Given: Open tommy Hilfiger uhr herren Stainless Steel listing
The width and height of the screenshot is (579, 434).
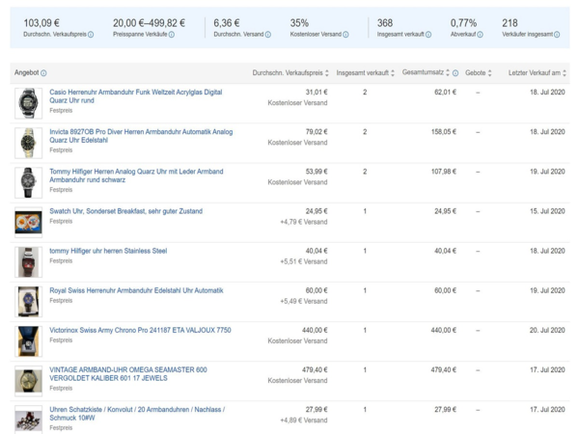Looking at the screenshot, I should [x=108, y=251].
